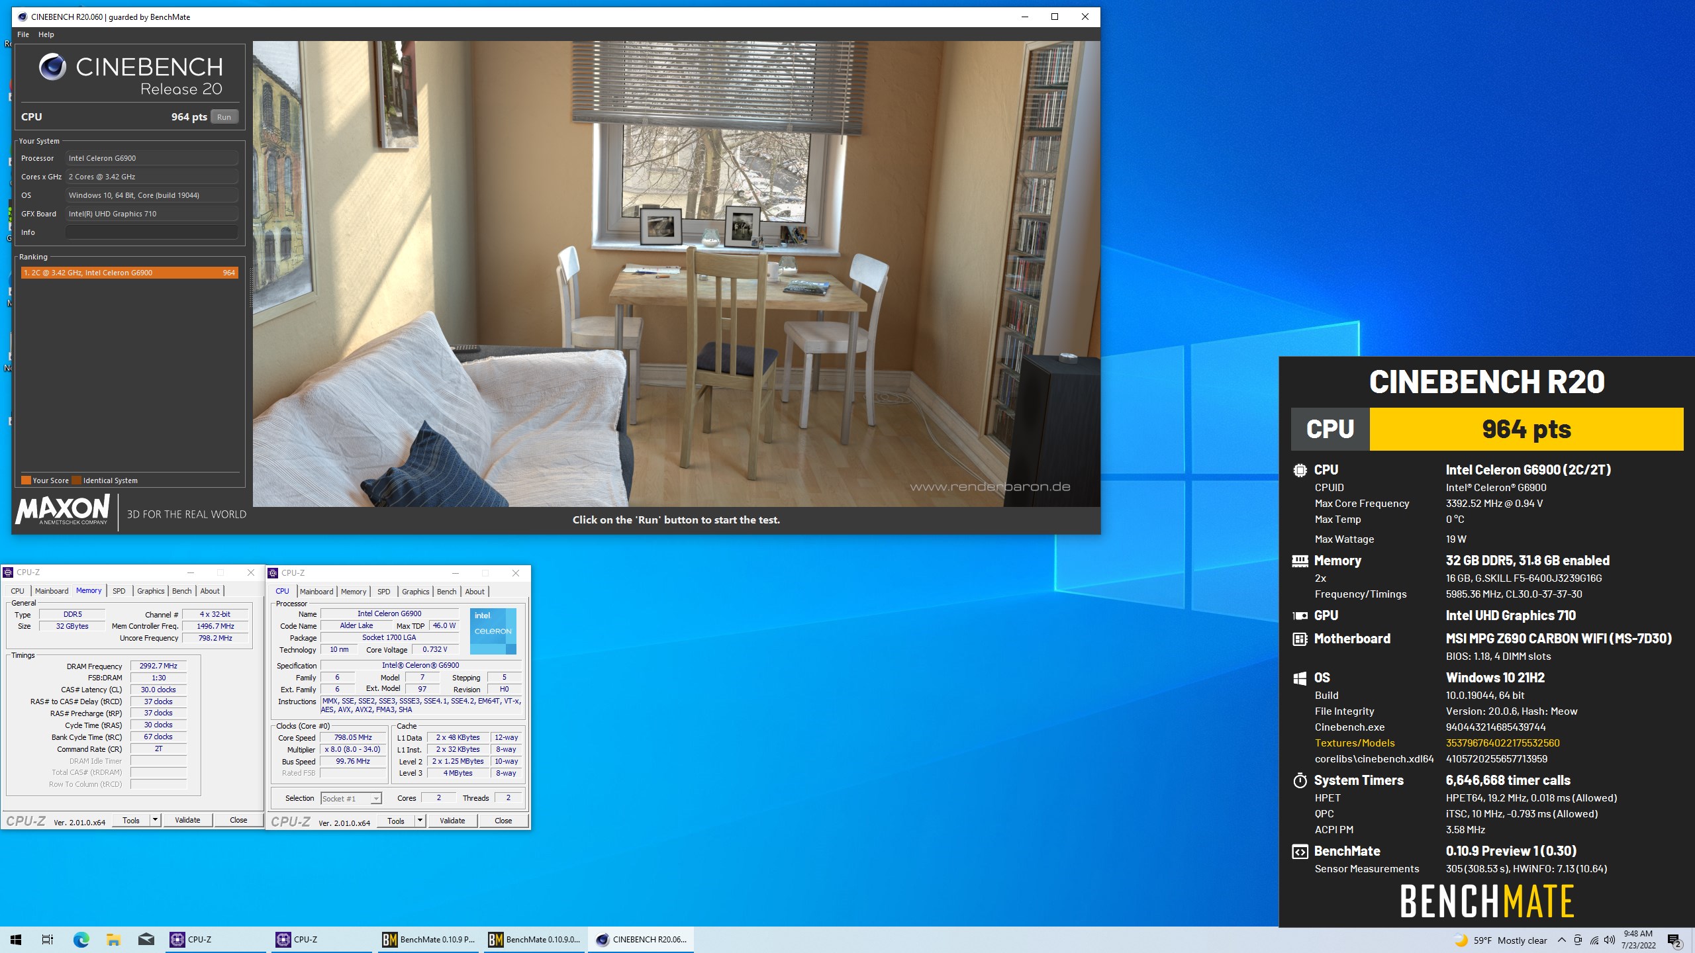Open the weather widget showing 59°F
The width and height of the screenshot is (1695, 953).
tap(1500, 940)
